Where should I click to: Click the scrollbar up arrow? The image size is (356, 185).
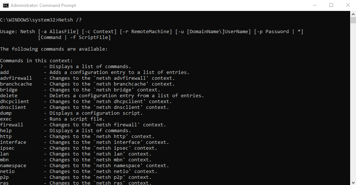(353, 14)
